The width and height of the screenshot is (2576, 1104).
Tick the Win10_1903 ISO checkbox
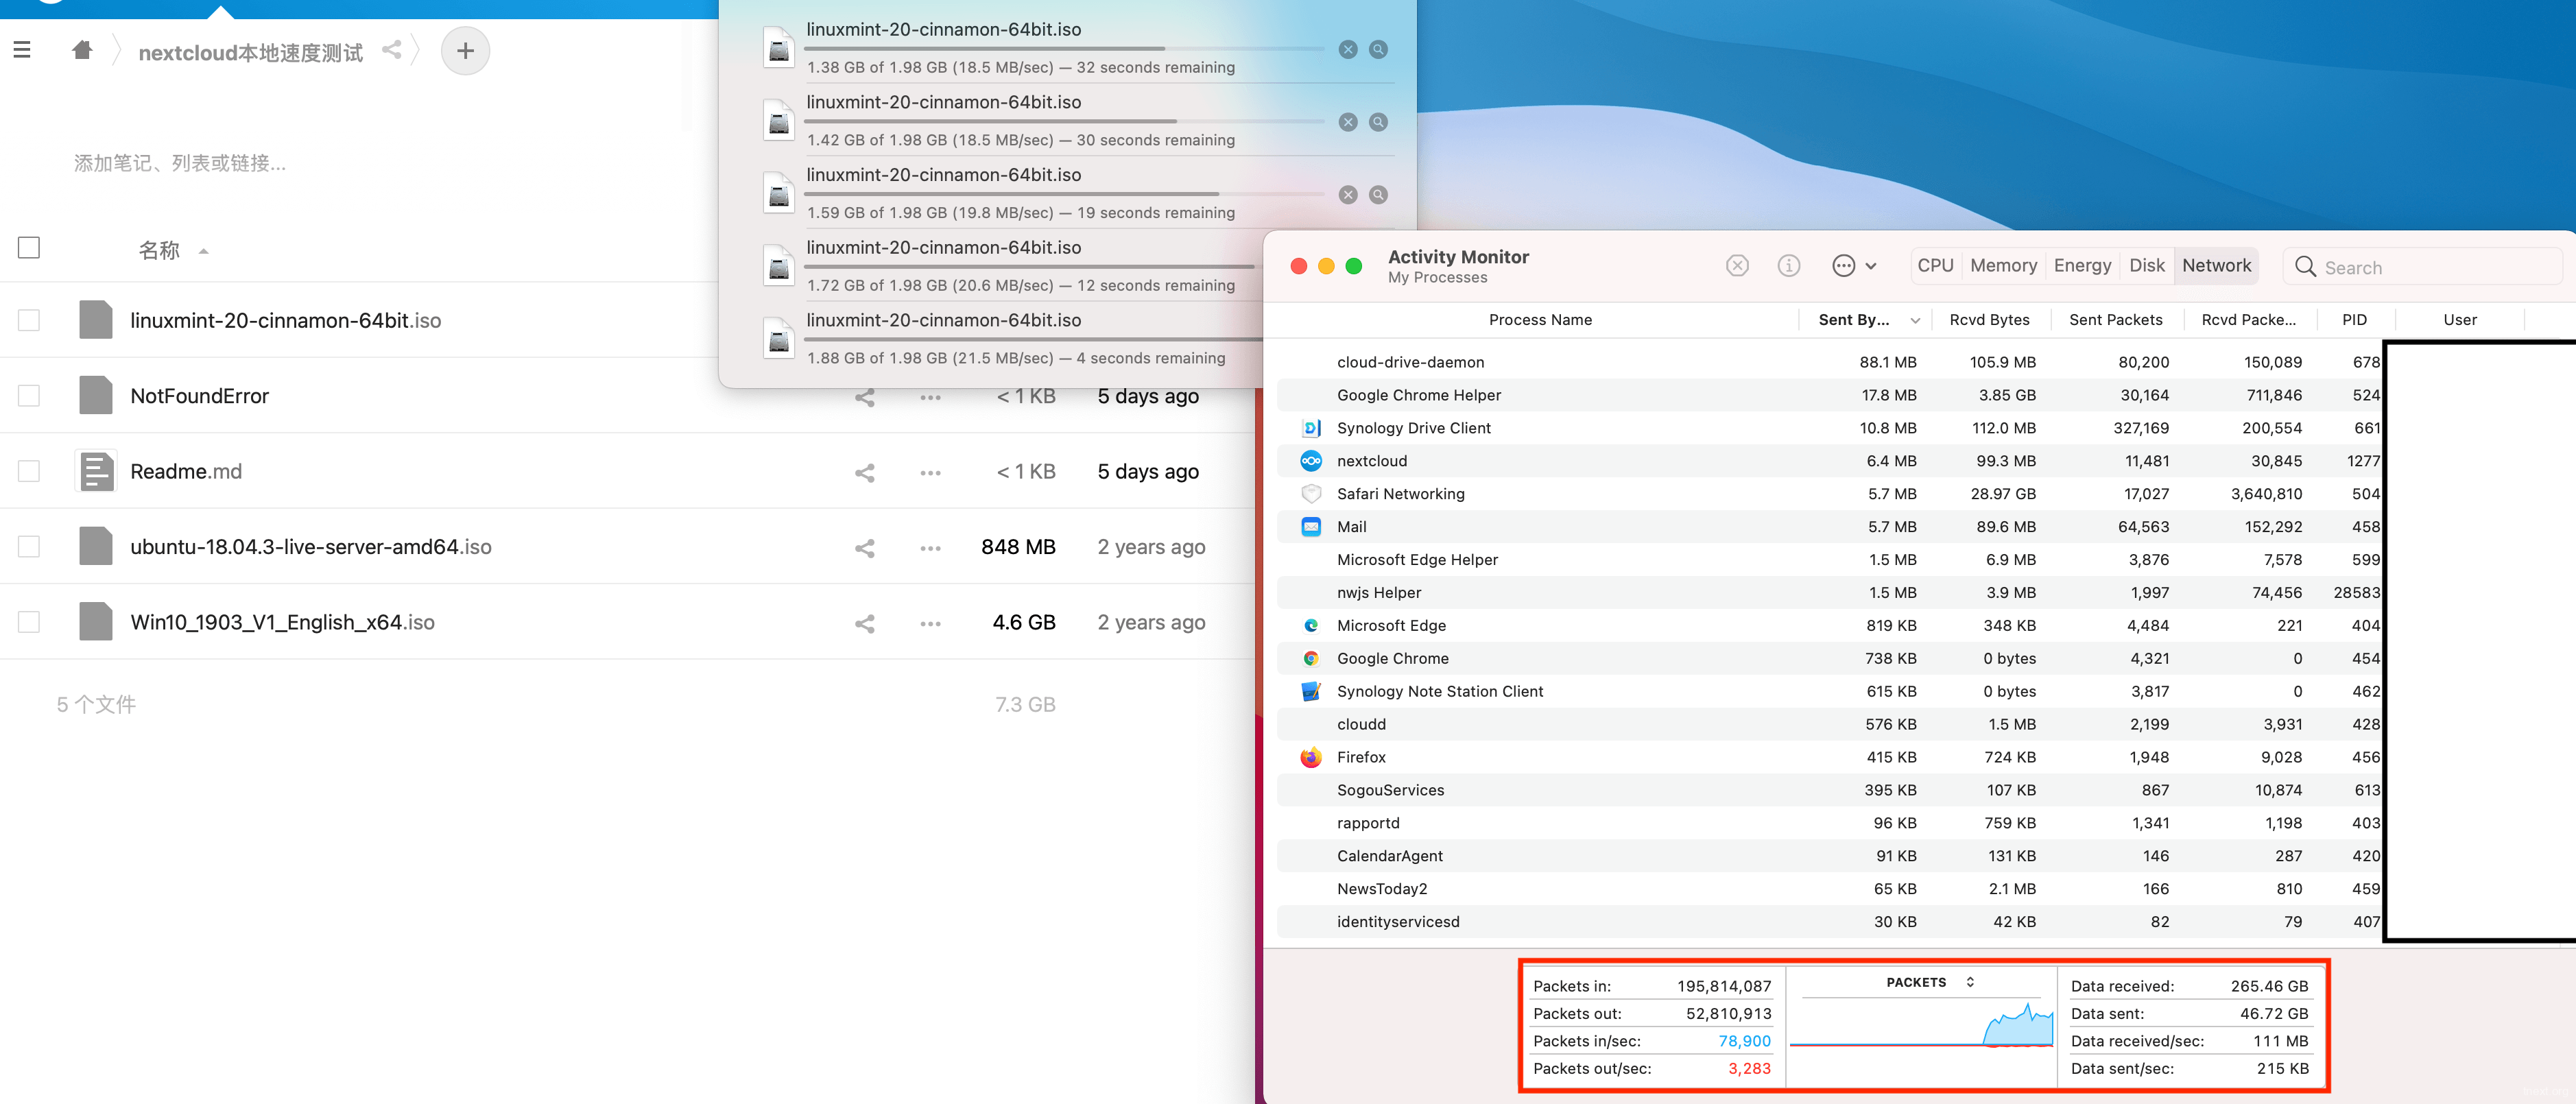29,622
